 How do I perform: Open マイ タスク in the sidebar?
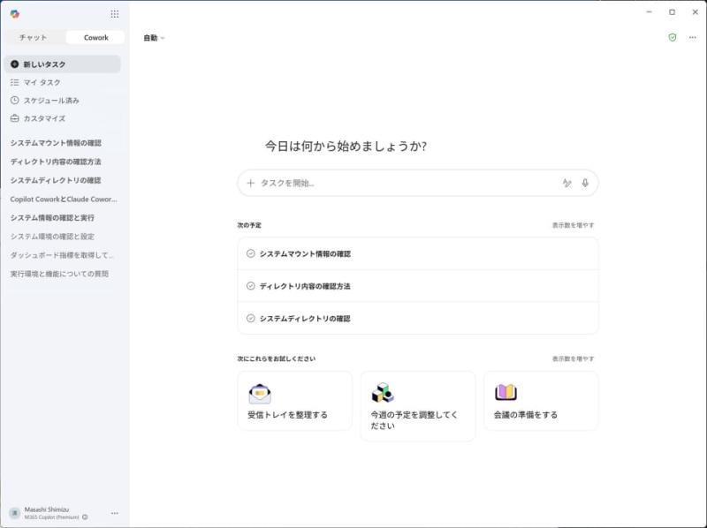63,82
